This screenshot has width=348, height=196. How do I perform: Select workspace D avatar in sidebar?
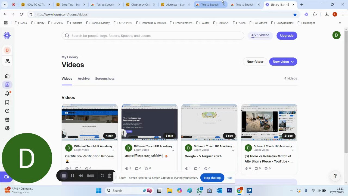7,50
